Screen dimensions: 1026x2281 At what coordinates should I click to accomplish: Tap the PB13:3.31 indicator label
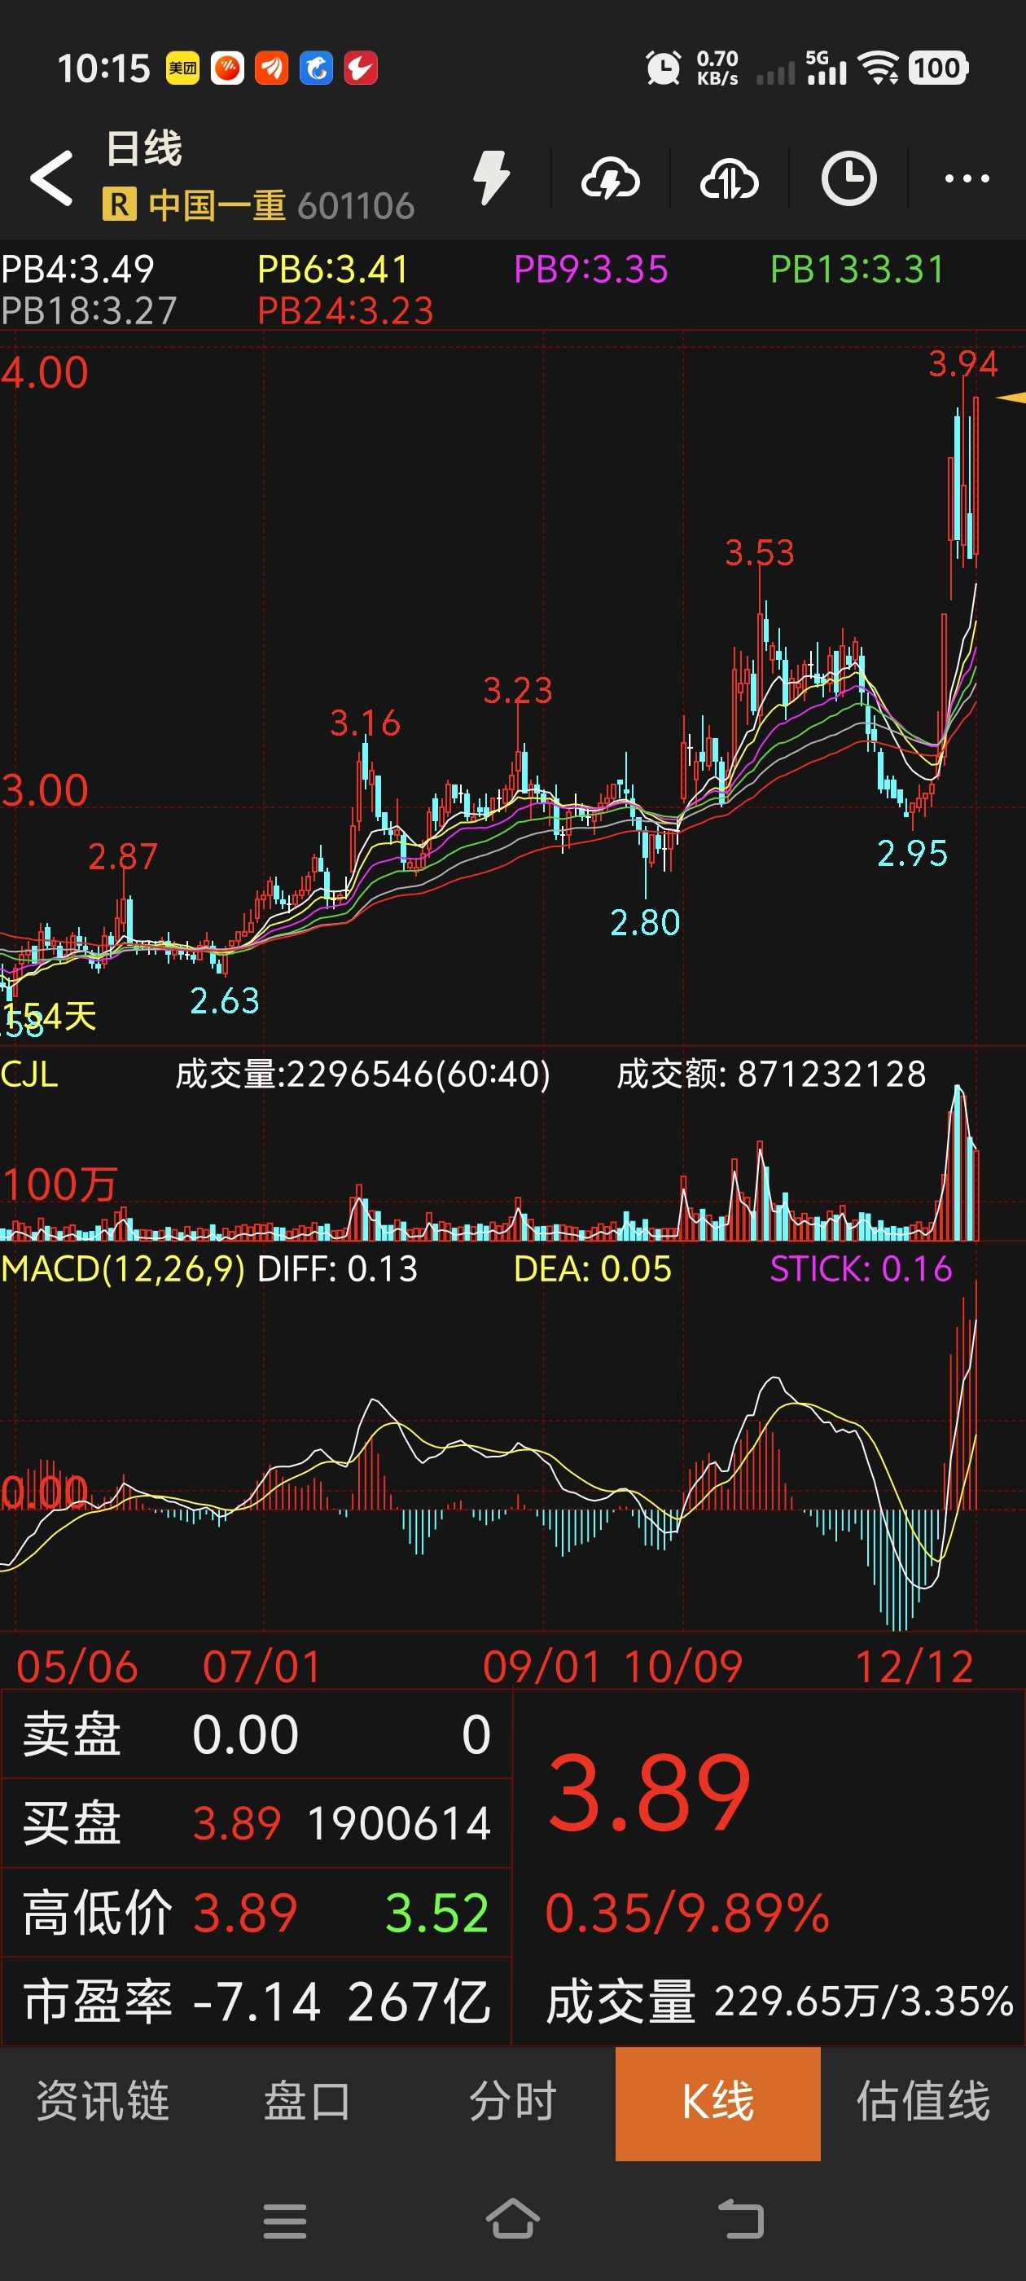(857, 269)
